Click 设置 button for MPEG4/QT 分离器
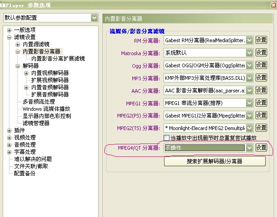 click(261, 148)
